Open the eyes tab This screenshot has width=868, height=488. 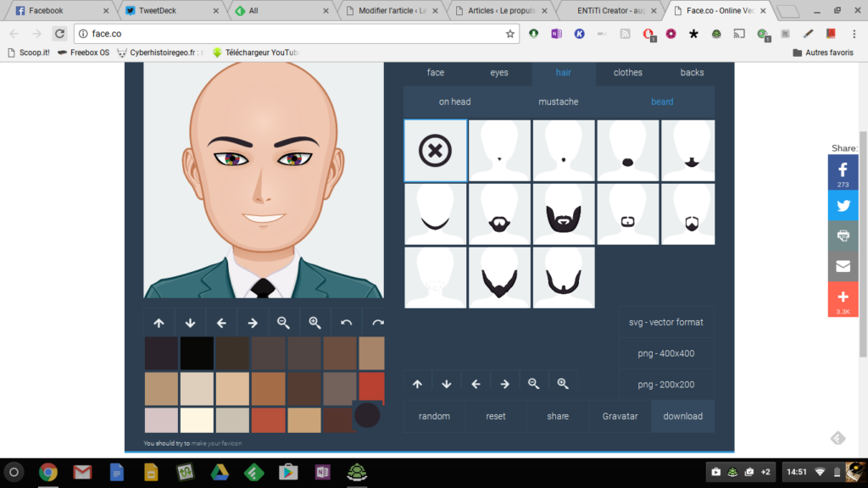(x=498, y=72)
